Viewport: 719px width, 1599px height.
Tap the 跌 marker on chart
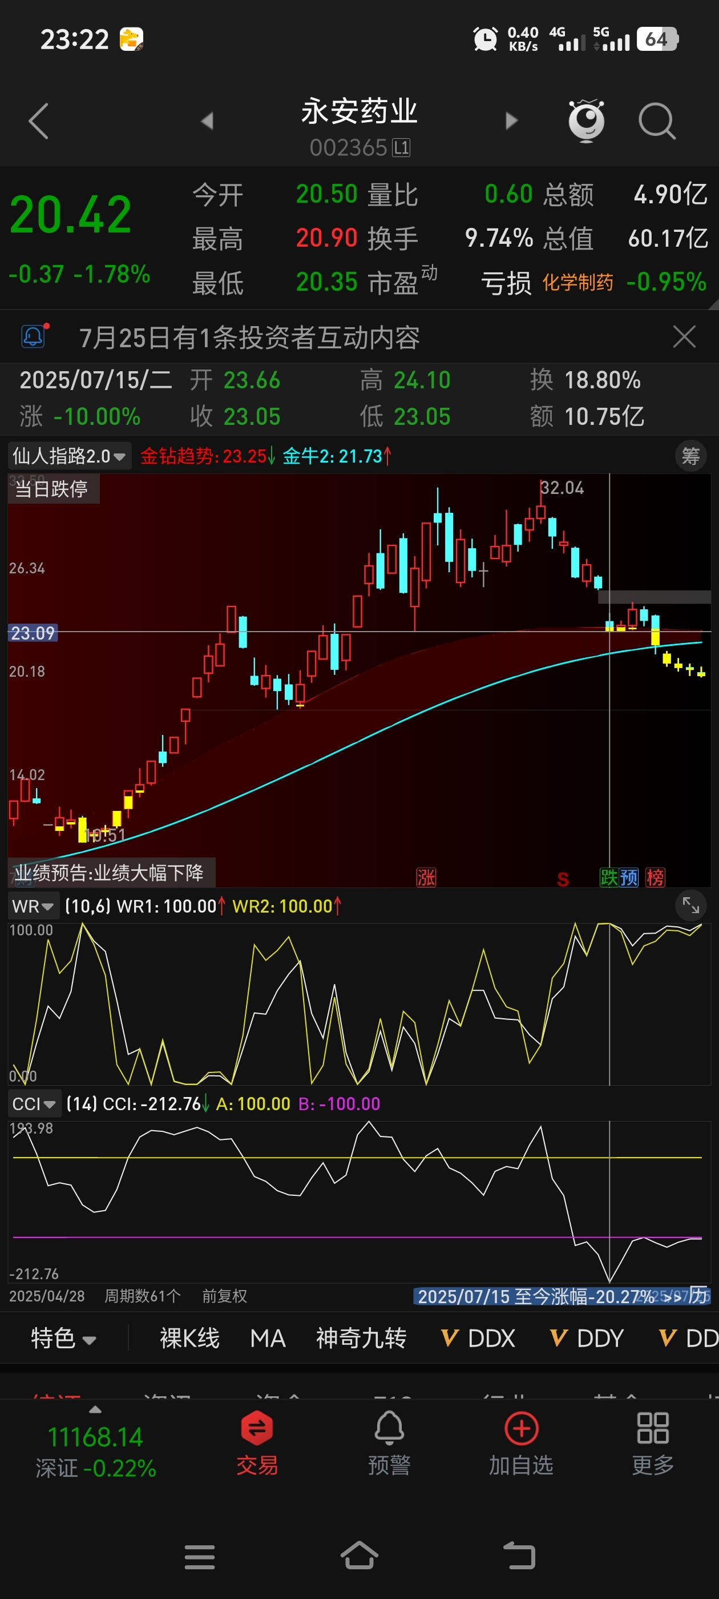pos(609,877)
